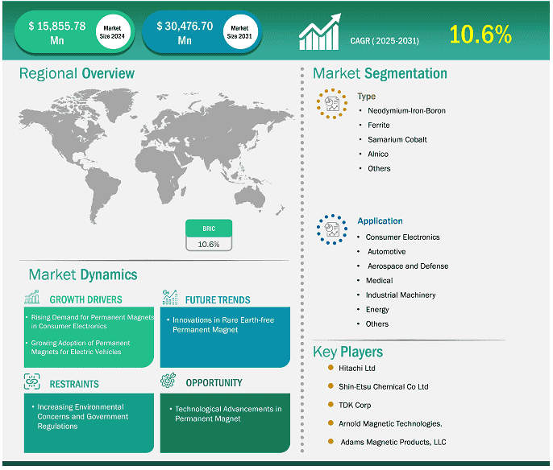
Task: Click Increasing Environmental Concerns text
Action: 82,416
